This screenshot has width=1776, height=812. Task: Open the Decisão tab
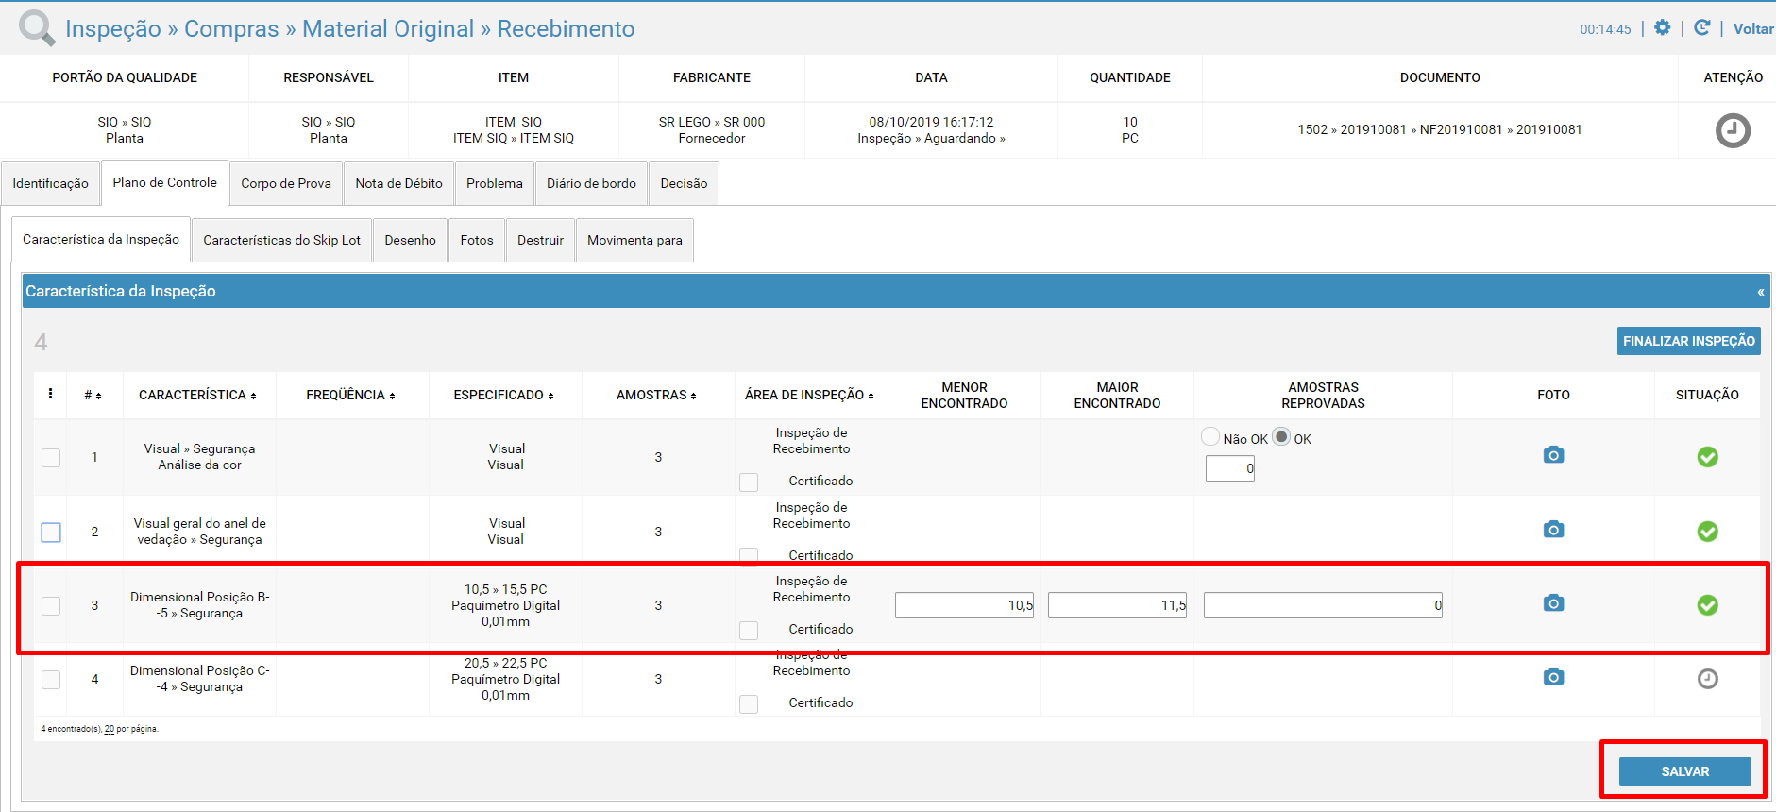pyautogui.click(x=684, y=183)
